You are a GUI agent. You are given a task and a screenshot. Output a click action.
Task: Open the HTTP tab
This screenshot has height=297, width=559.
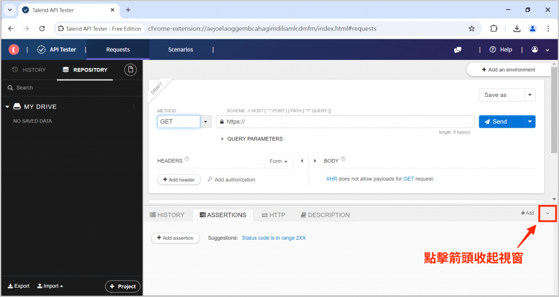point(273,215)
